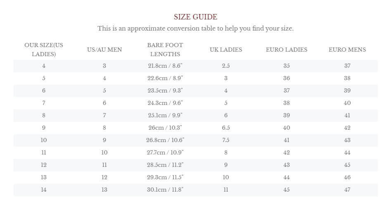Click the EURO LADIES column header
387x197 pixels.
[x=287, y=50]
